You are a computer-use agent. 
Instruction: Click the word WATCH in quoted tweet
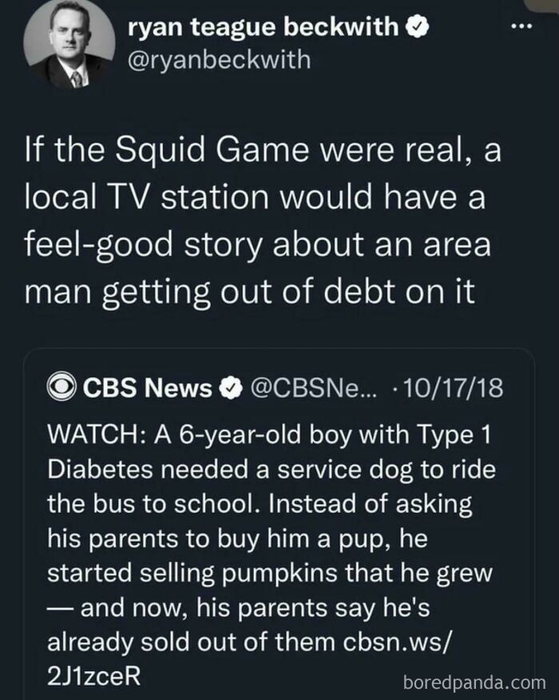point(94,434)
